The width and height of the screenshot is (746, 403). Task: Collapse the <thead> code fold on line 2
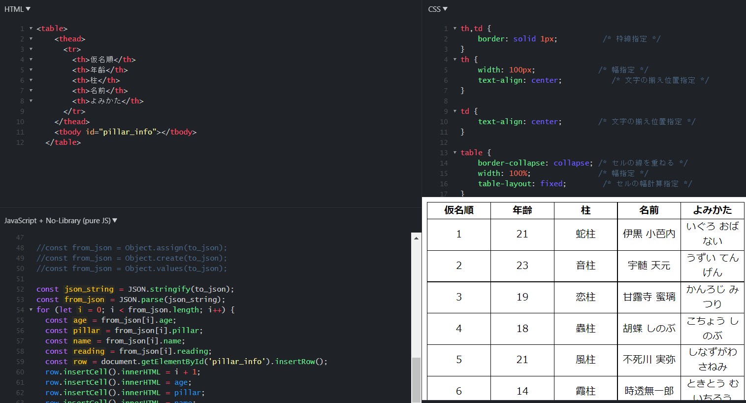31,38
